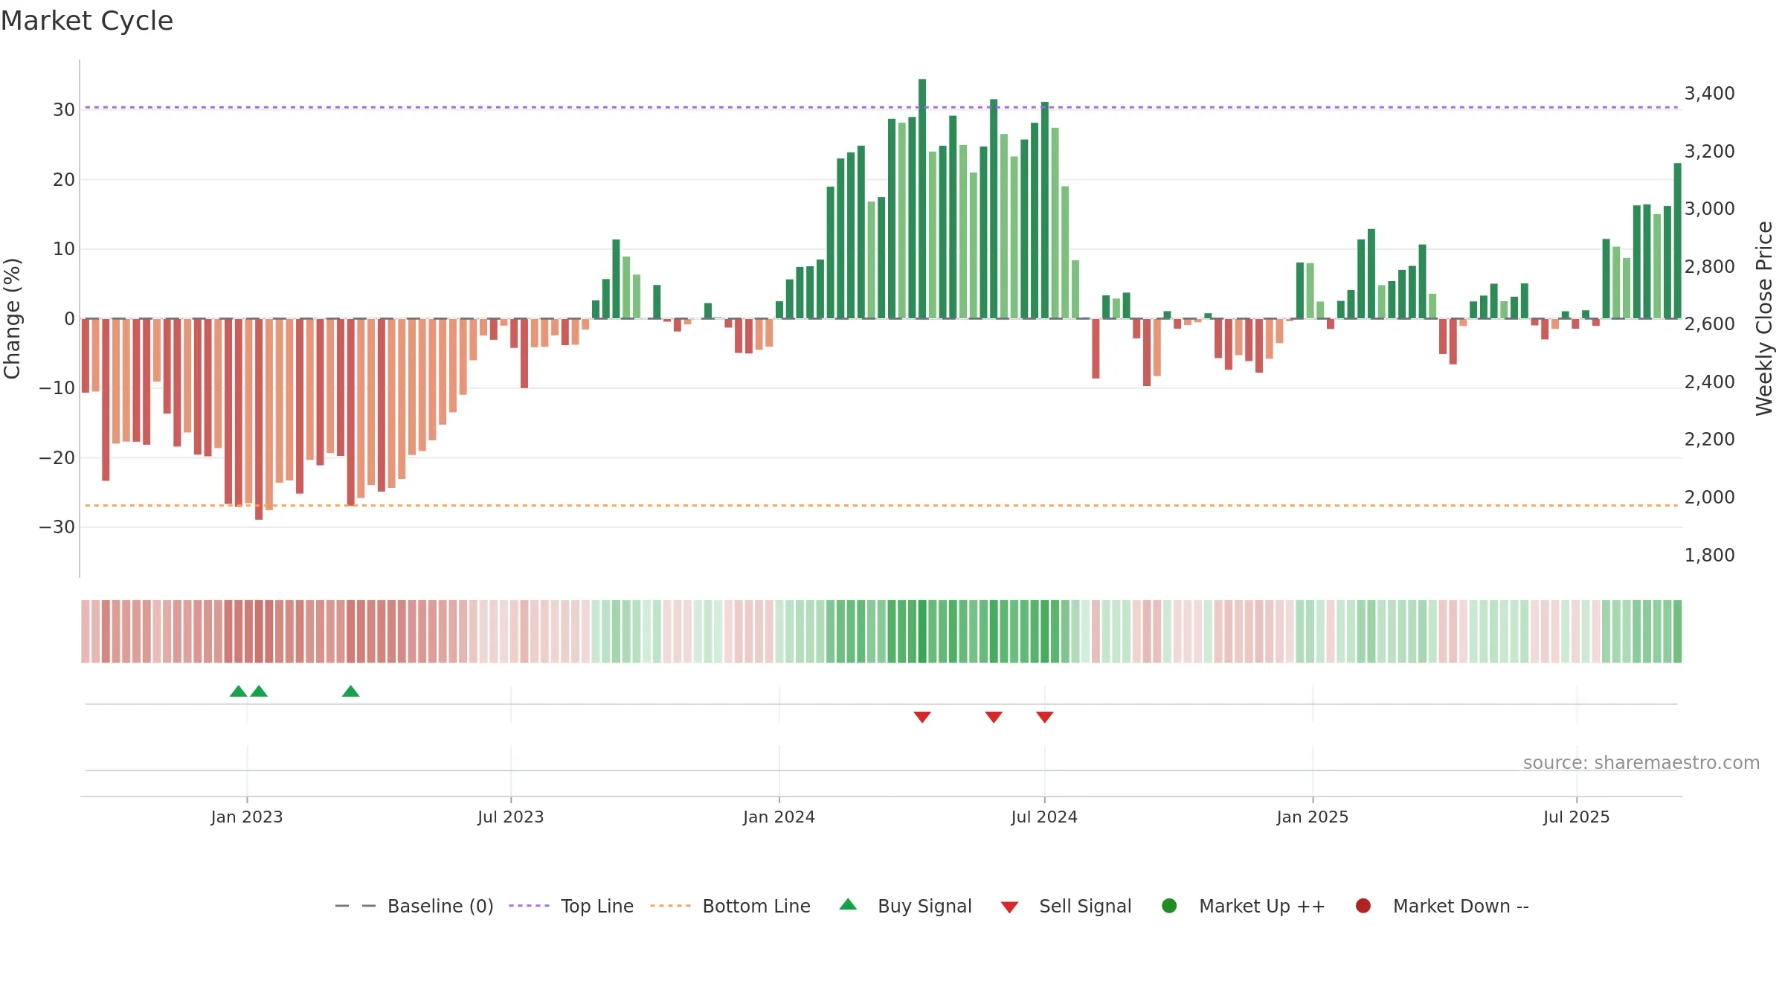Click the middle sell signal triangle before Jul 2024
This screenshot has height=1004, width=1785.
(994, 717)
